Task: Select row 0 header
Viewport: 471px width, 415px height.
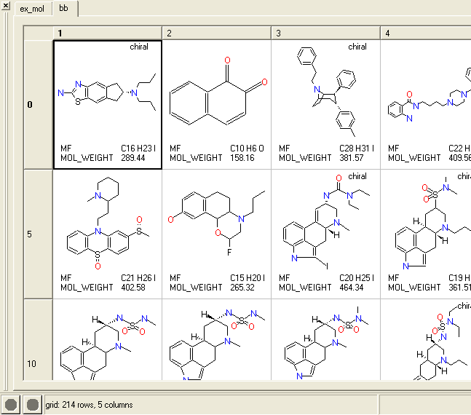Action: point(39,104)
